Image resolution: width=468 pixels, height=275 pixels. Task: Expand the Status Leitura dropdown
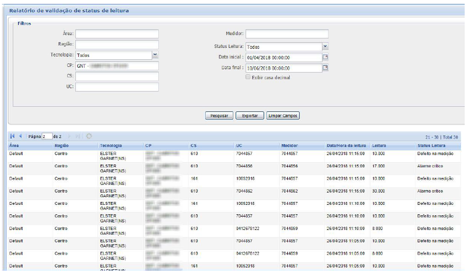pos(325,46)
